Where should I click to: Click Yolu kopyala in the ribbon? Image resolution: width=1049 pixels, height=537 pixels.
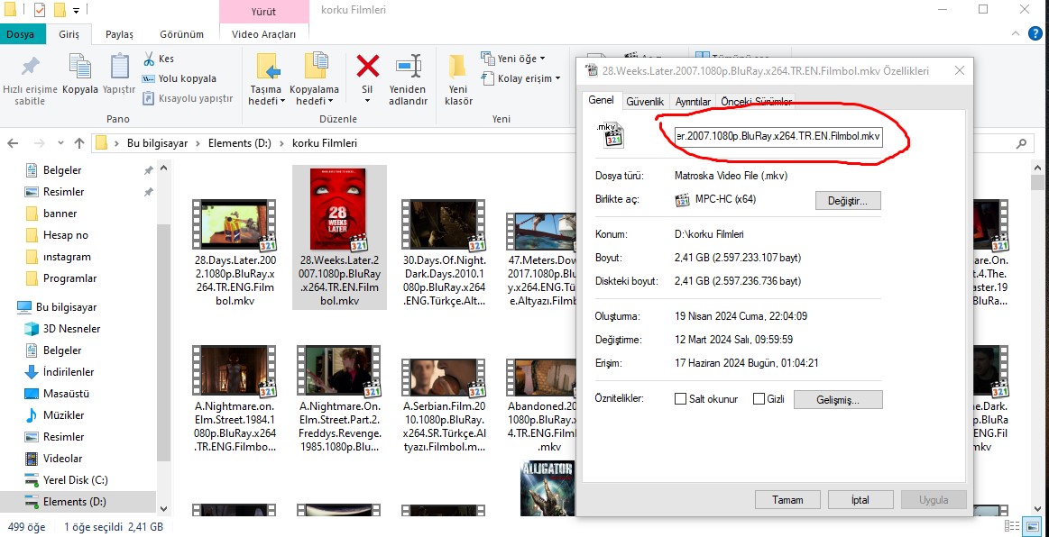point(179,78)
